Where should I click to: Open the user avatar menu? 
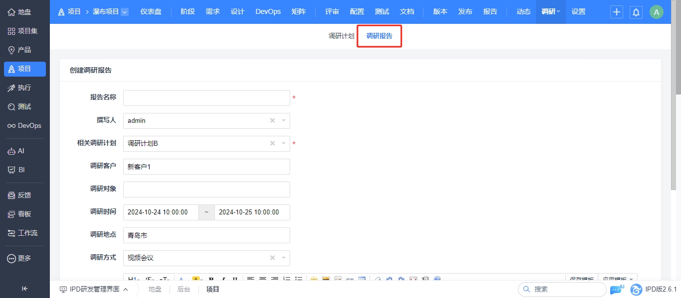coord(656,12)
